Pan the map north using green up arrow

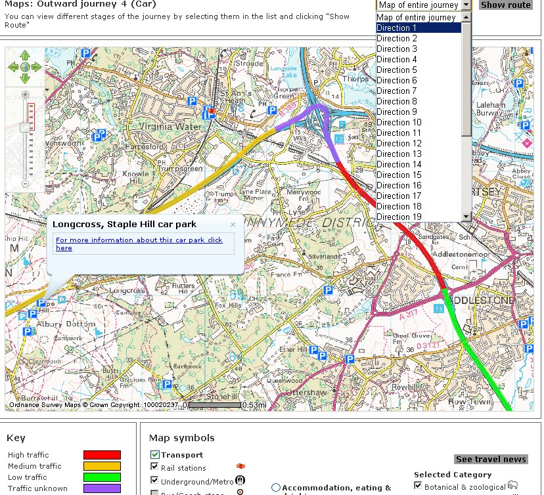tap(25, 56)
